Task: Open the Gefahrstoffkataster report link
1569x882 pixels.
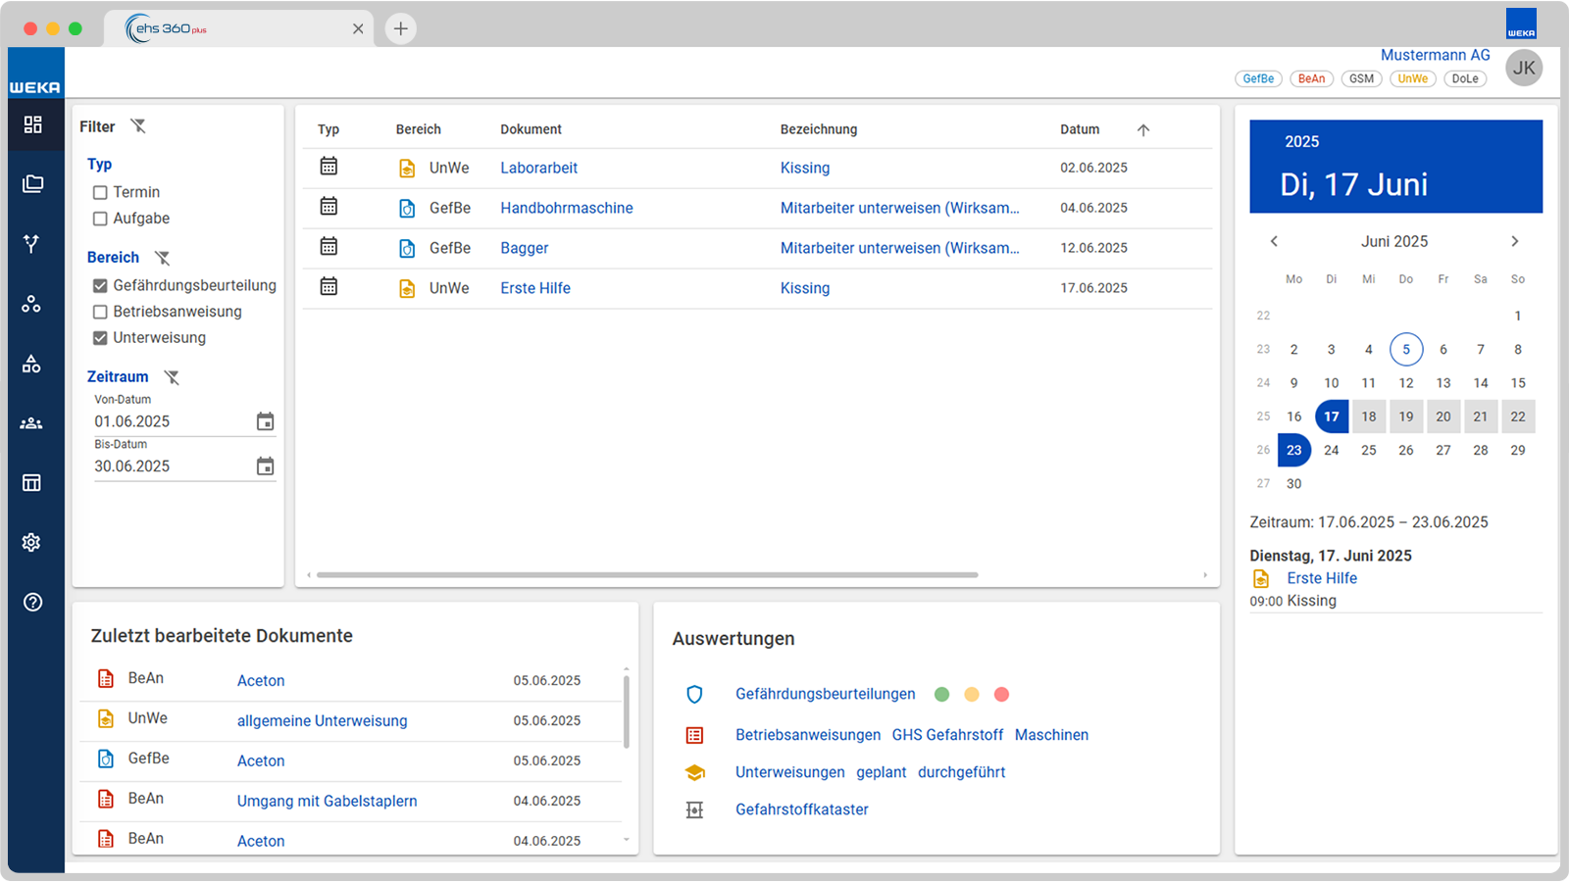Action: click(802, 809)
